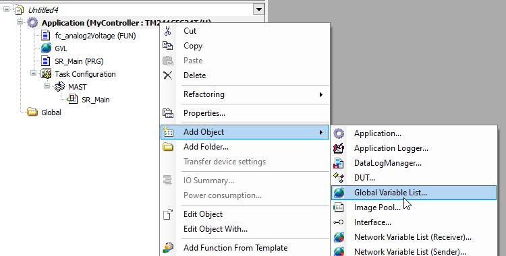
Task: Click the SR_Main (PRG) document icon
Action: click(x=46, y=61)
